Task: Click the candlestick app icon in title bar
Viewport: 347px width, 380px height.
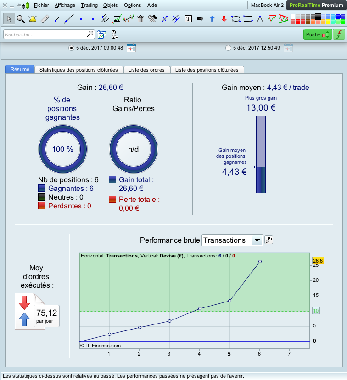Action: coord(25,5)
